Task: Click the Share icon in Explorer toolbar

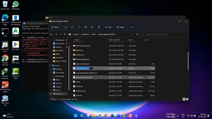Action: [x=92, y=27]
